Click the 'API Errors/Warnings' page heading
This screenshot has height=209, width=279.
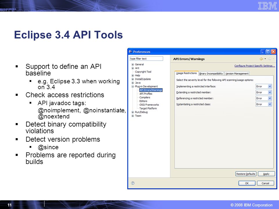tap(189, 59)
